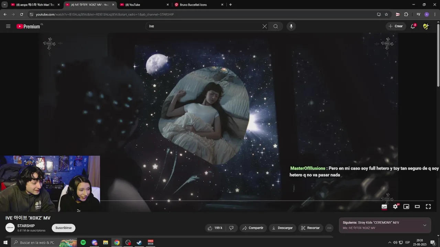Click the Recortar button
Screen dimensions: 440x247
pos(310,228)
